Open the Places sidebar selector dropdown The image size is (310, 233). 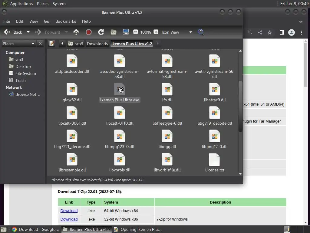tap(18, 44)
